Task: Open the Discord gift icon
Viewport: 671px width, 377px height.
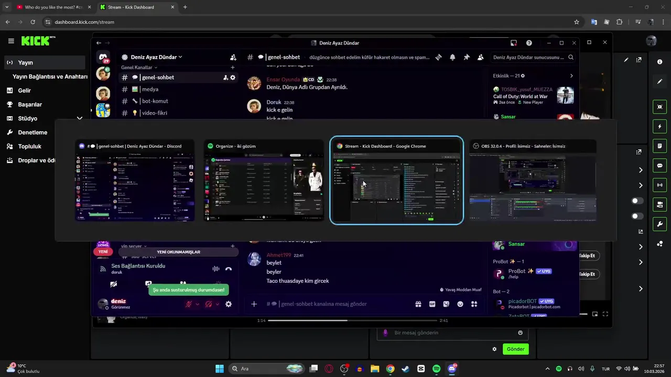Action: (x=418, y=304)
